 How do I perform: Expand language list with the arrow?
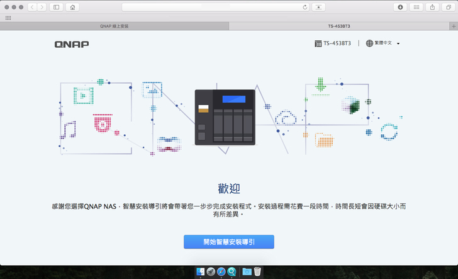point(398,43)
